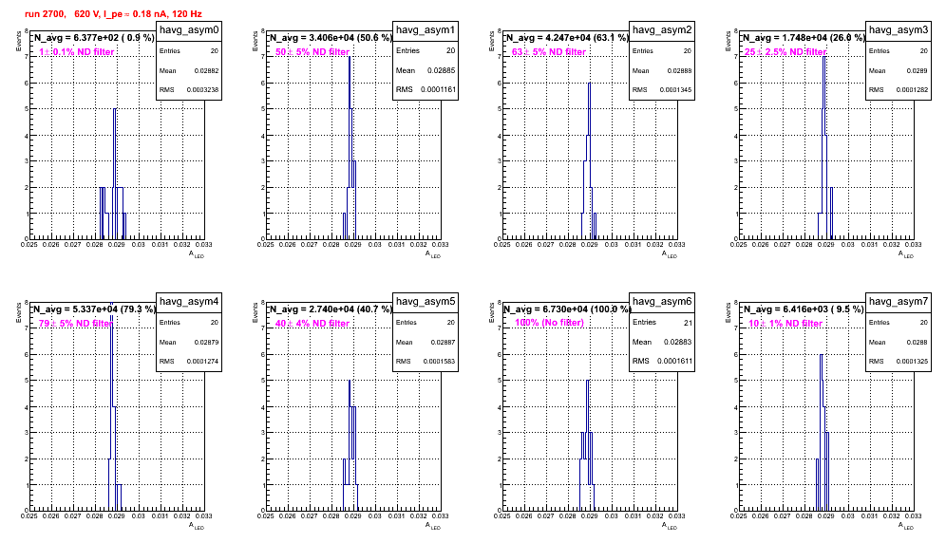
Task: Click the peak histogram bar in havg_asym4 plot
Action: pos(112,404)
